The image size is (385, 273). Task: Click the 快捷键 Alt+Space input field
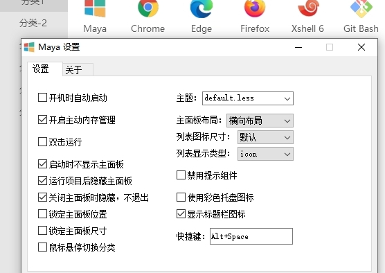(x=251, y=236)
